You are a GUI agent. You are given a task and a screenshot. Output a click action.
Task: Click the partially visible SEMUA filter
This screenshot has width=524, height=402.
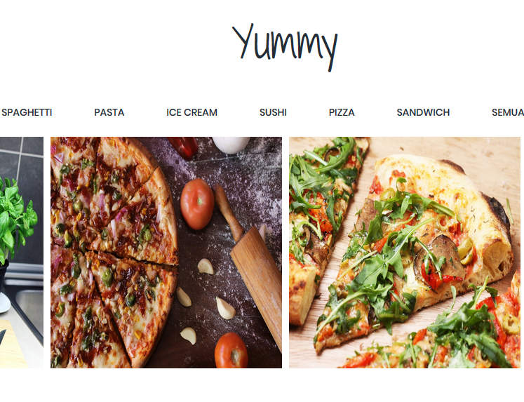pyautogui.click(x=508, y=112)
